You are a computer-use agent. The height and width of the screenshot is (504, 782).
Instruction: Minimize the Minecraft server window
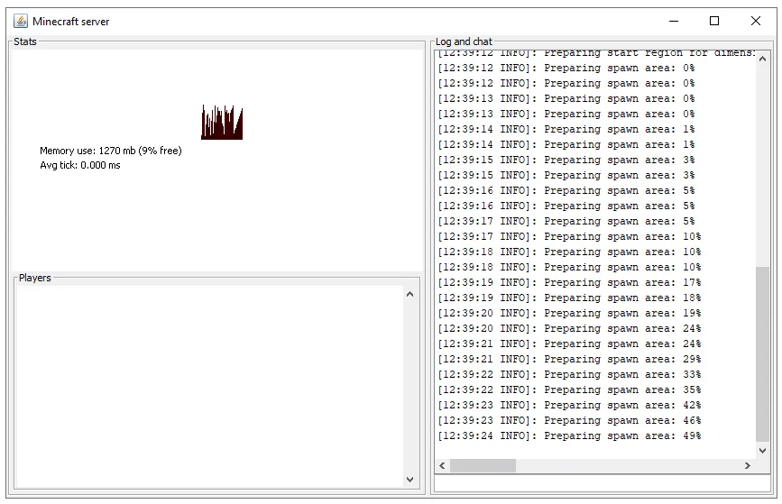673,21
